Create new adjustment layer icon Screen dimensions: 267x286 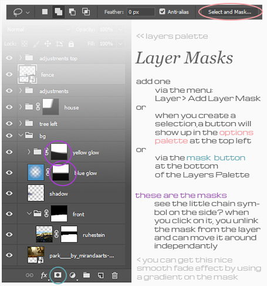coord(73,275)
